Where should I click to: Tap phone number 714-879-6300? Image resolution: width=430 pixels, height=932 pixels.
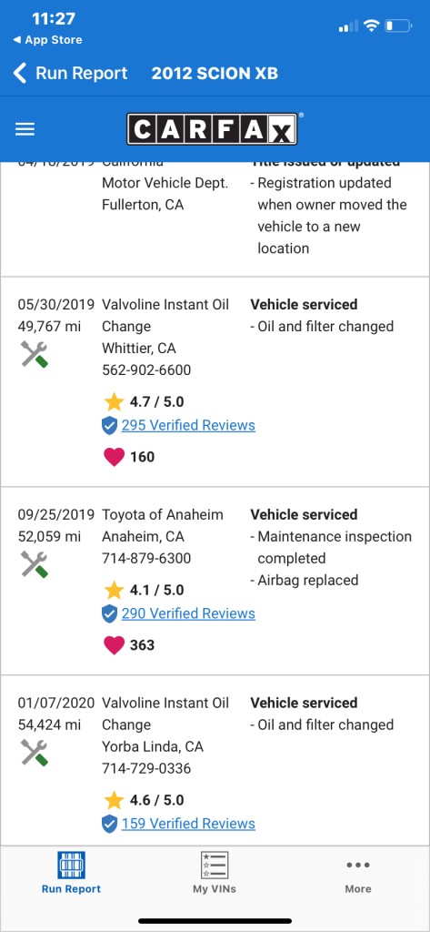coord(146,559)
